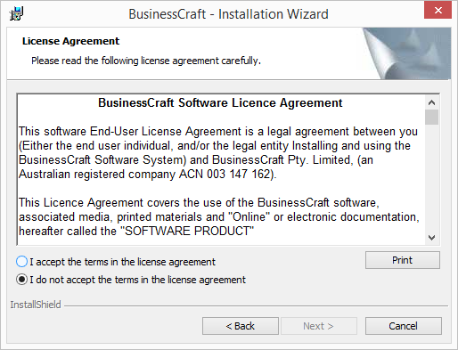Select the 'I do not accept' radio button
This screenshot has width=458, height=350.
click(x=21, y=280)
